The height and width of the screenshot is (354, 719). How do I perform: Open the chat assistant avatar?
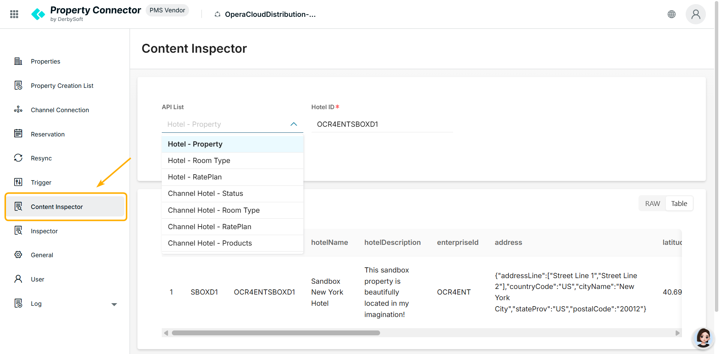(x=703, y=338)
